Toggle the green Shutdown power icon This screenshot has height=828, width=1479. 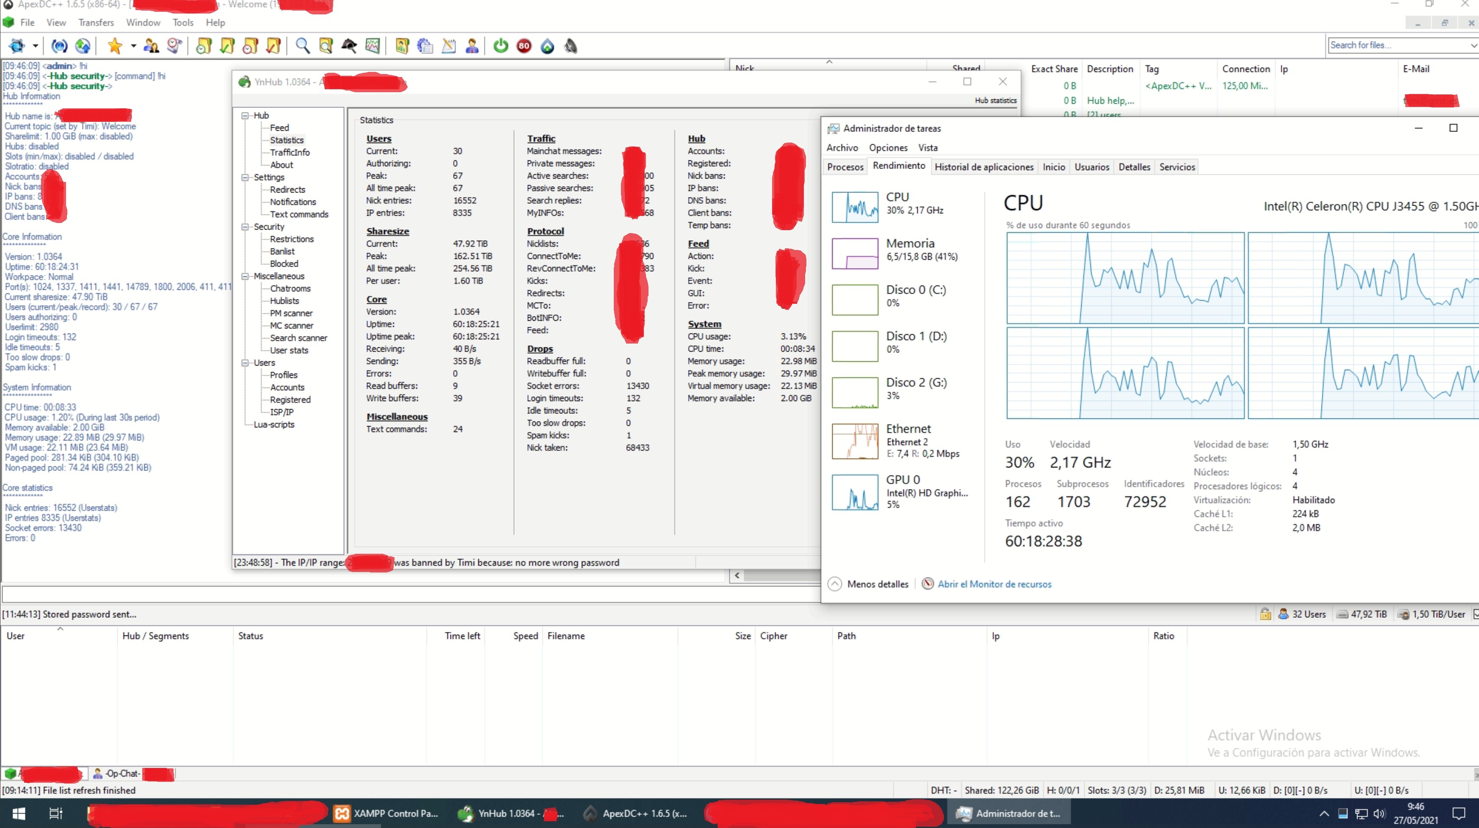point(501,46)
